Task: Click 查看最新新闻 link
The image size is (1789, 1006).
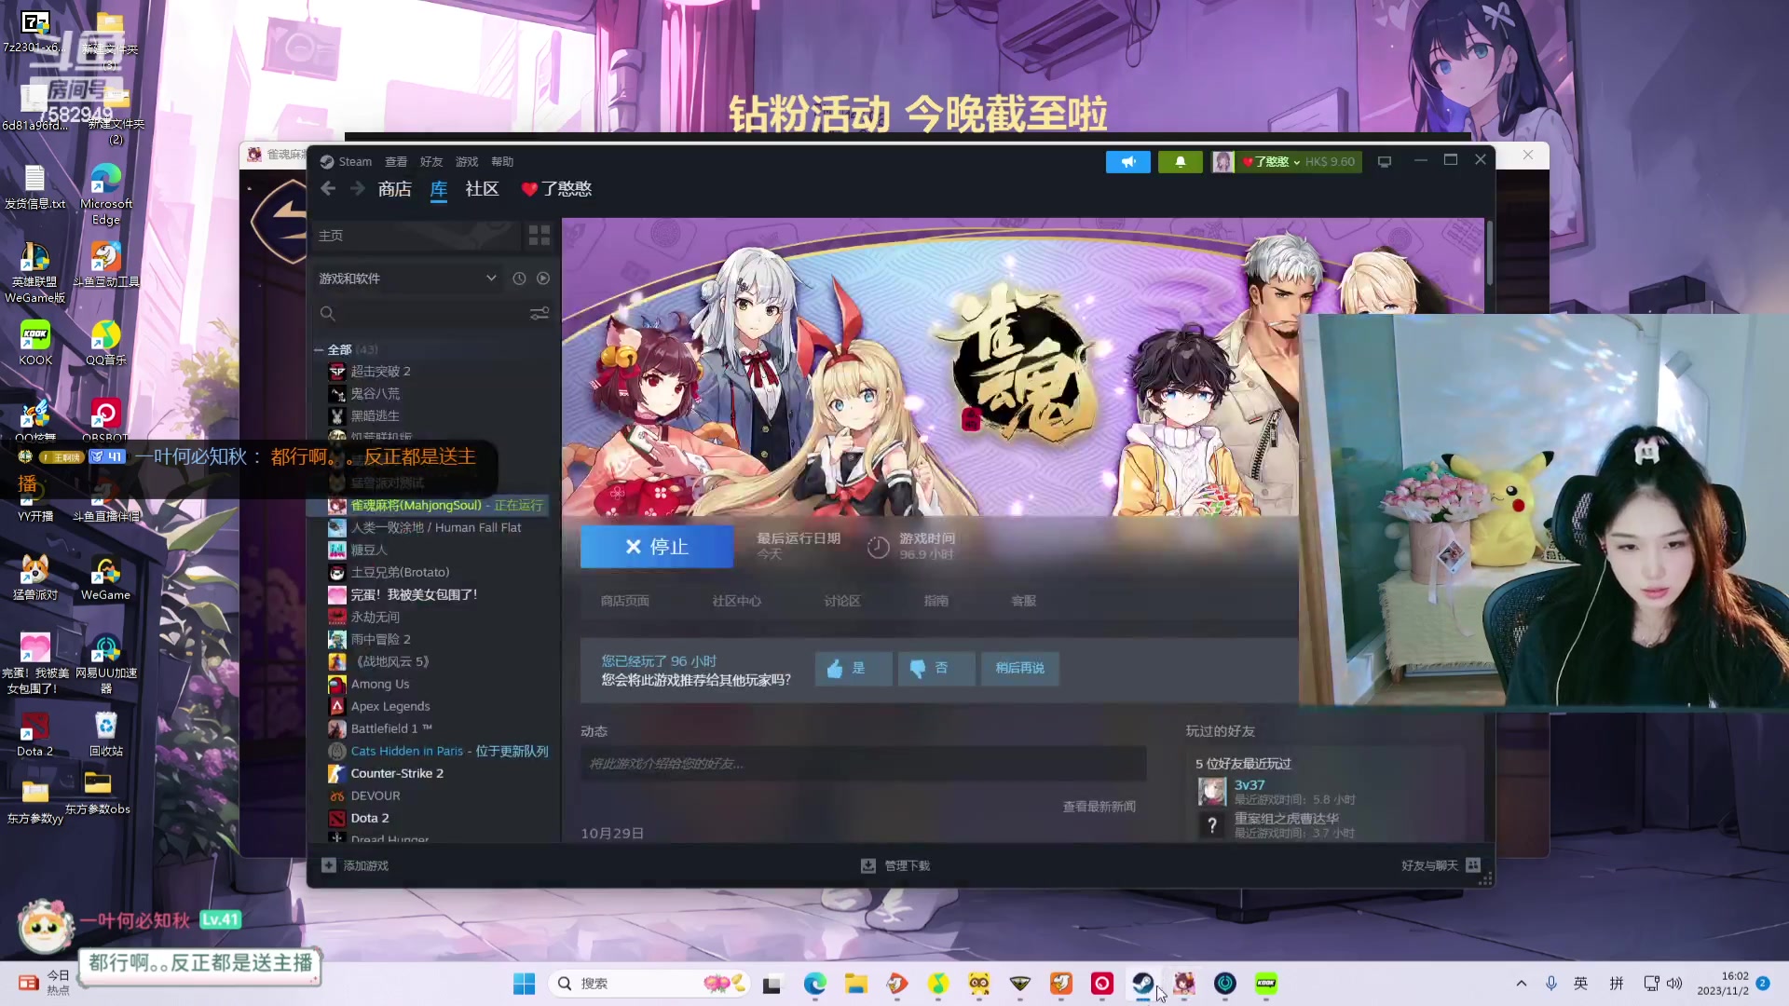Action: 1099,807
